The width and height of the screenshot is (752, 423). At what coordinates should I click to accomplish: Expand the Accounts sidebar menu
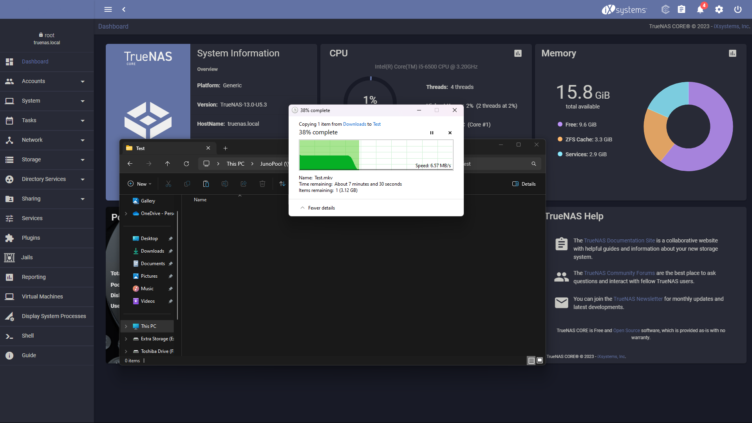click(47, 81)
